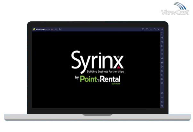Click the rotate/refresh clock-like sidebar icon

162,83
